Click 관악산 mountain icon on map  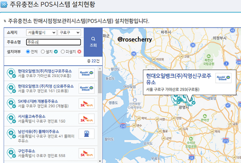(204, 116)
